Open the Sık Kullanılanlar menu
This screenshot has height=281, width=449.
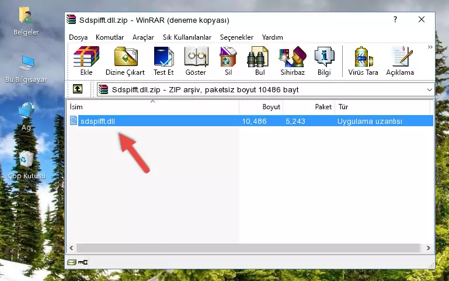187,37
